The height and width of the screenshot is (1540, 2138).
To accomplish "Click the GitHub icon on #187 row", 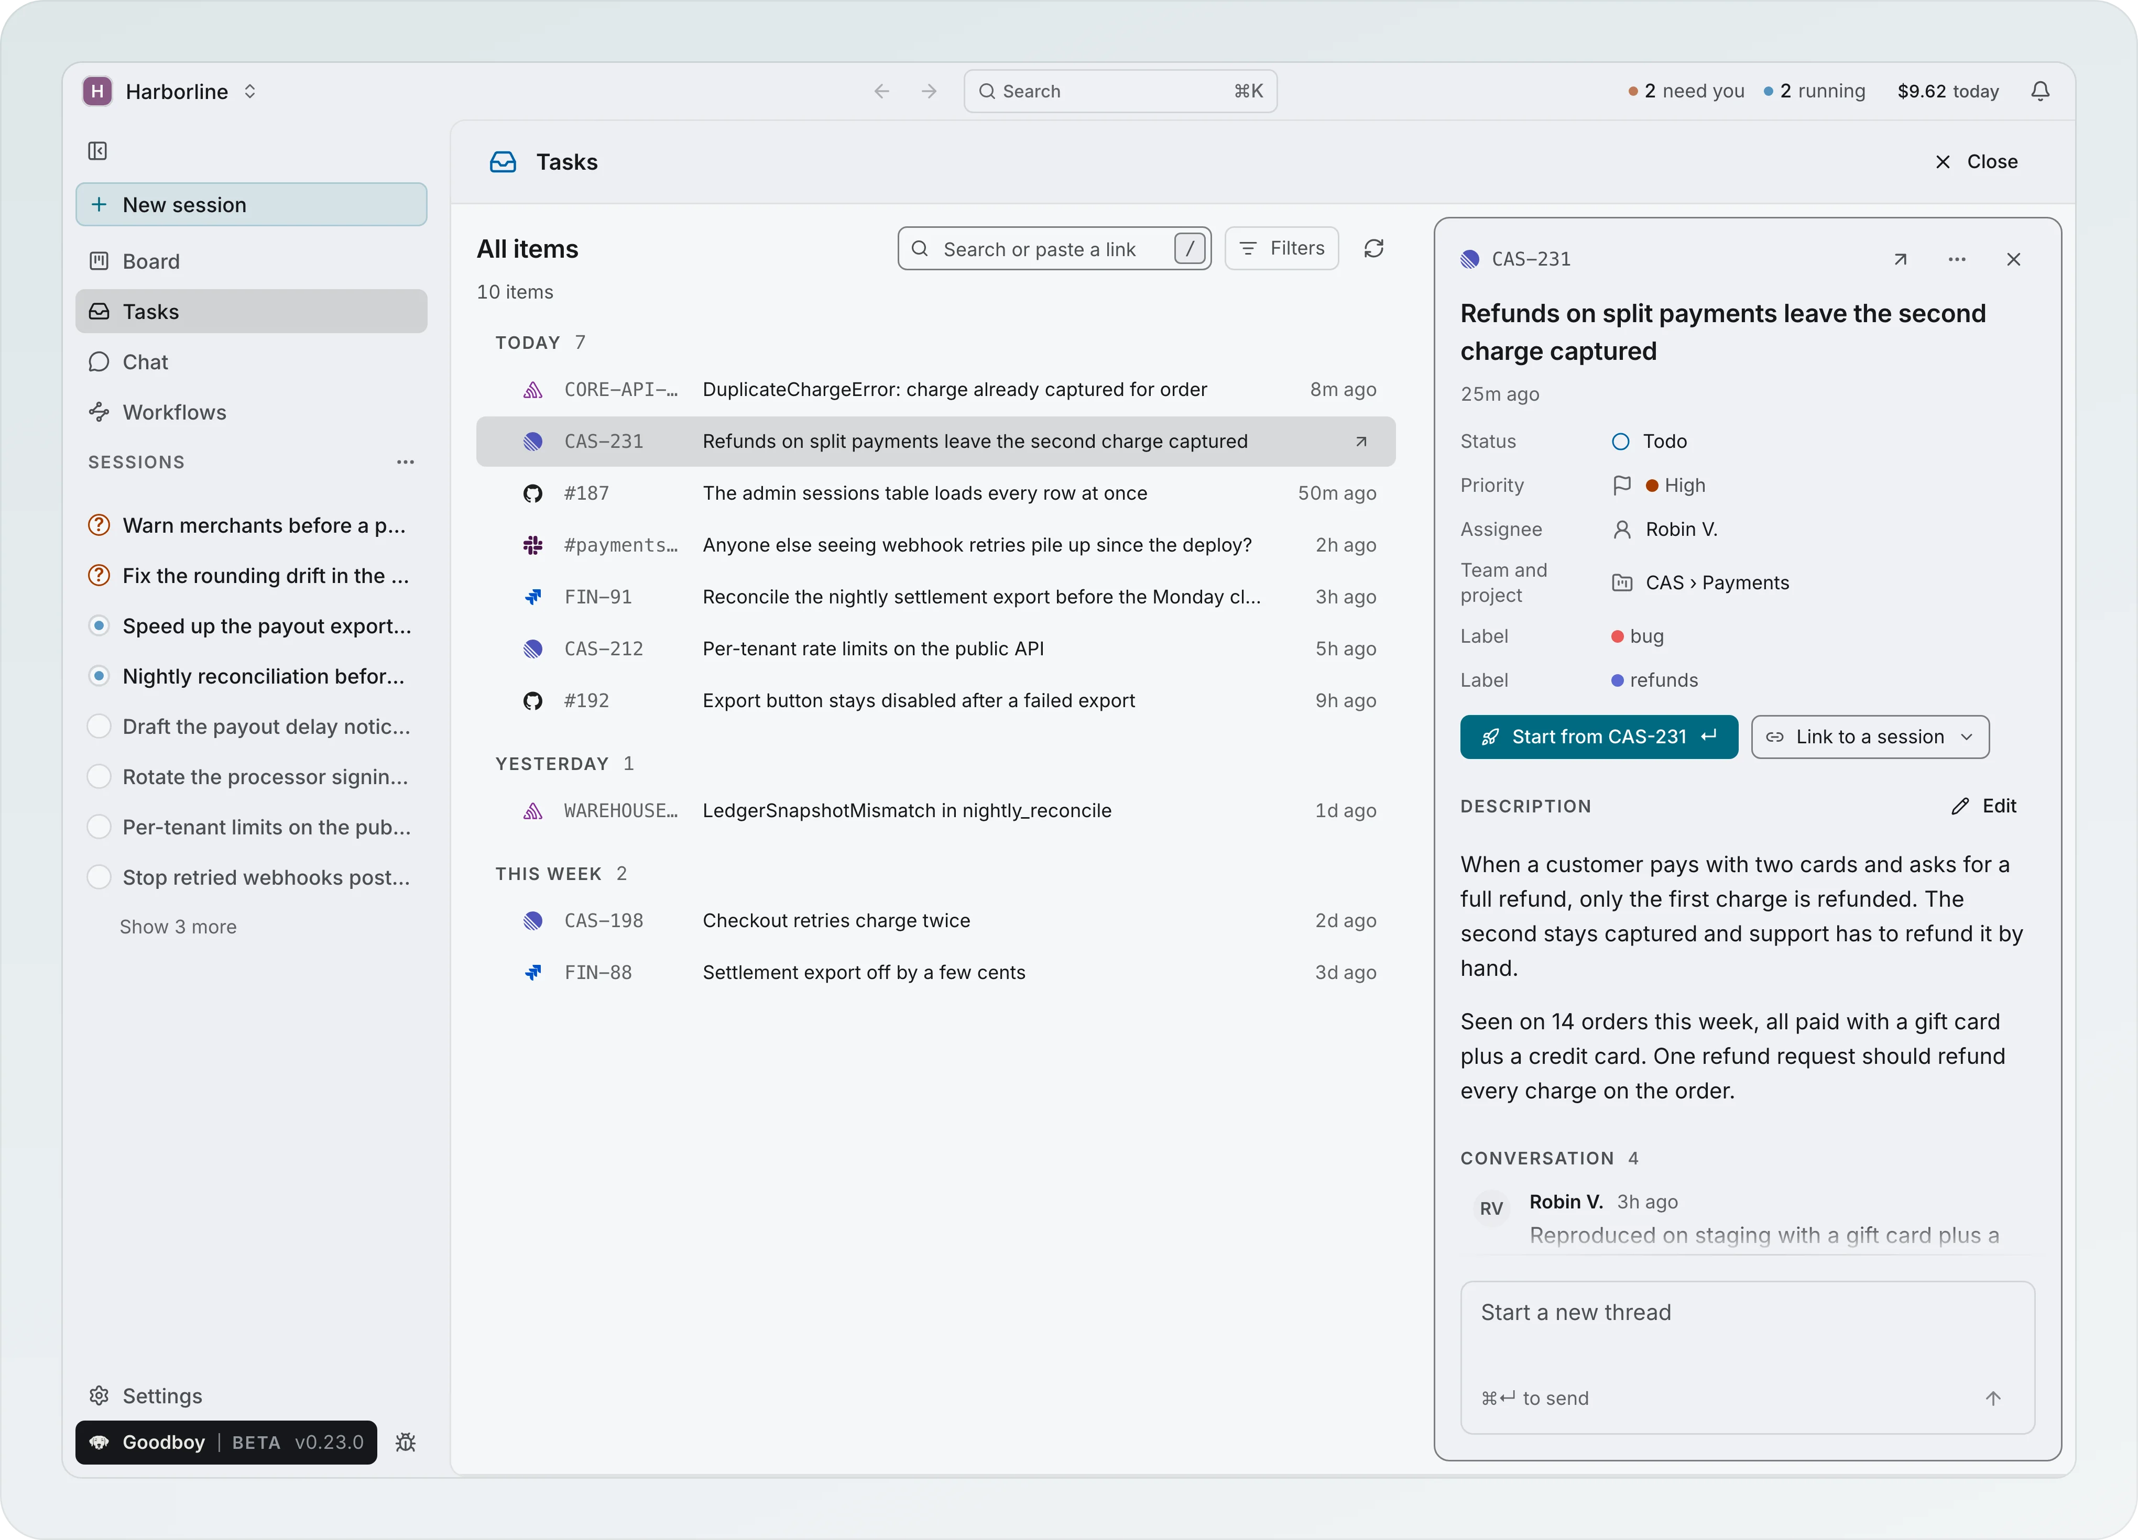I will (532, 493).
